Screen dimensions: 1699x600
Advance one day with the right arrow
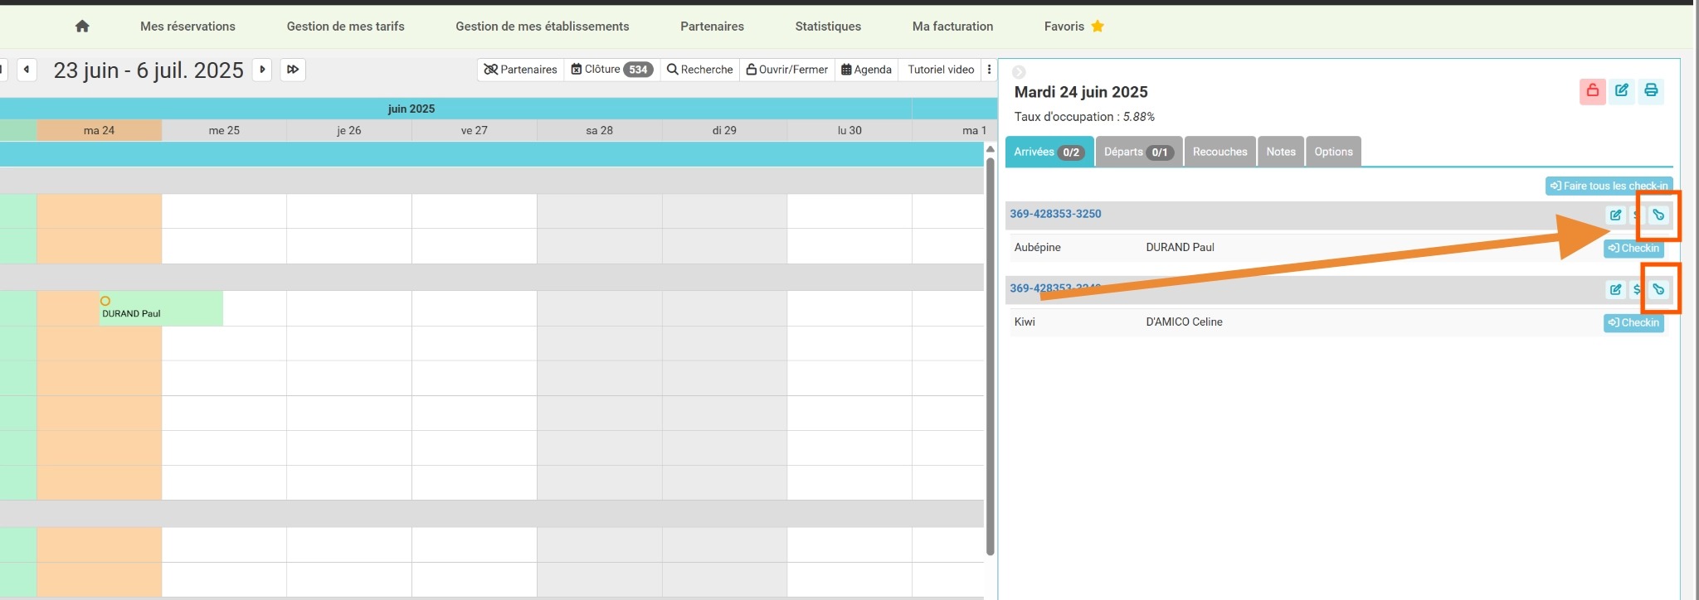(x=262, y=70)
